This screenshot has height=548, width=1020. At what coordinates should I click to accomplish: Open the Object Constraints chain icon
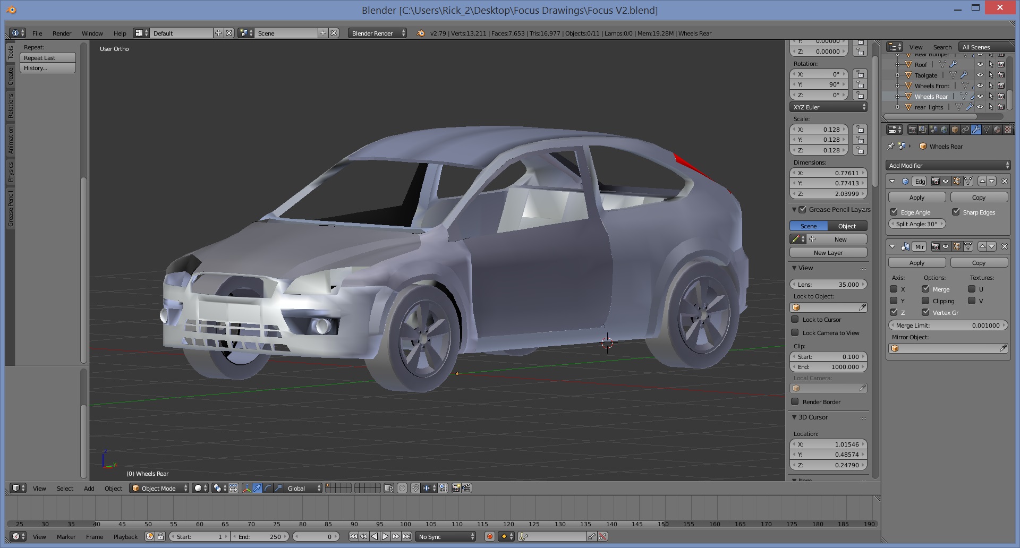[x=965, y=130]
